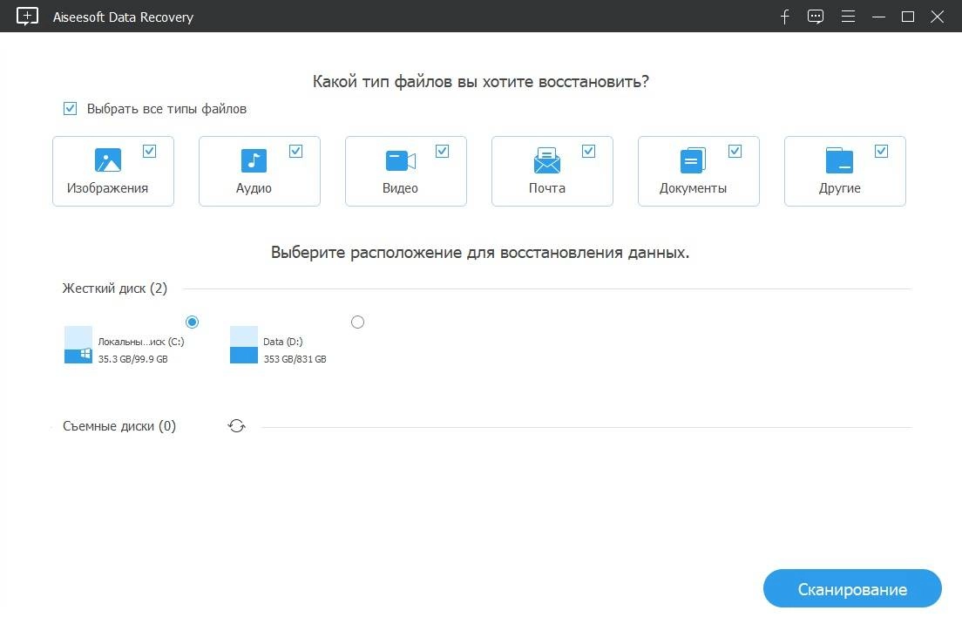
Task: Click Выбрать все типы файлов label text
Action: (167, 109)
